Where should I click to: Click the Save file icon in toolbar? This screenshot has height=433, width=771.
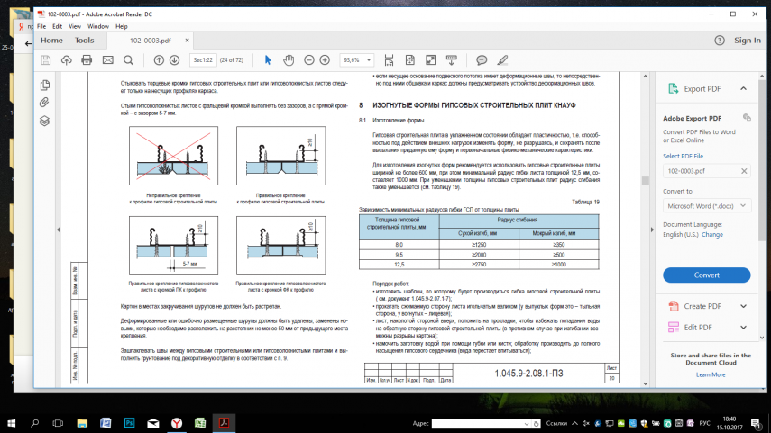[45, 59]
